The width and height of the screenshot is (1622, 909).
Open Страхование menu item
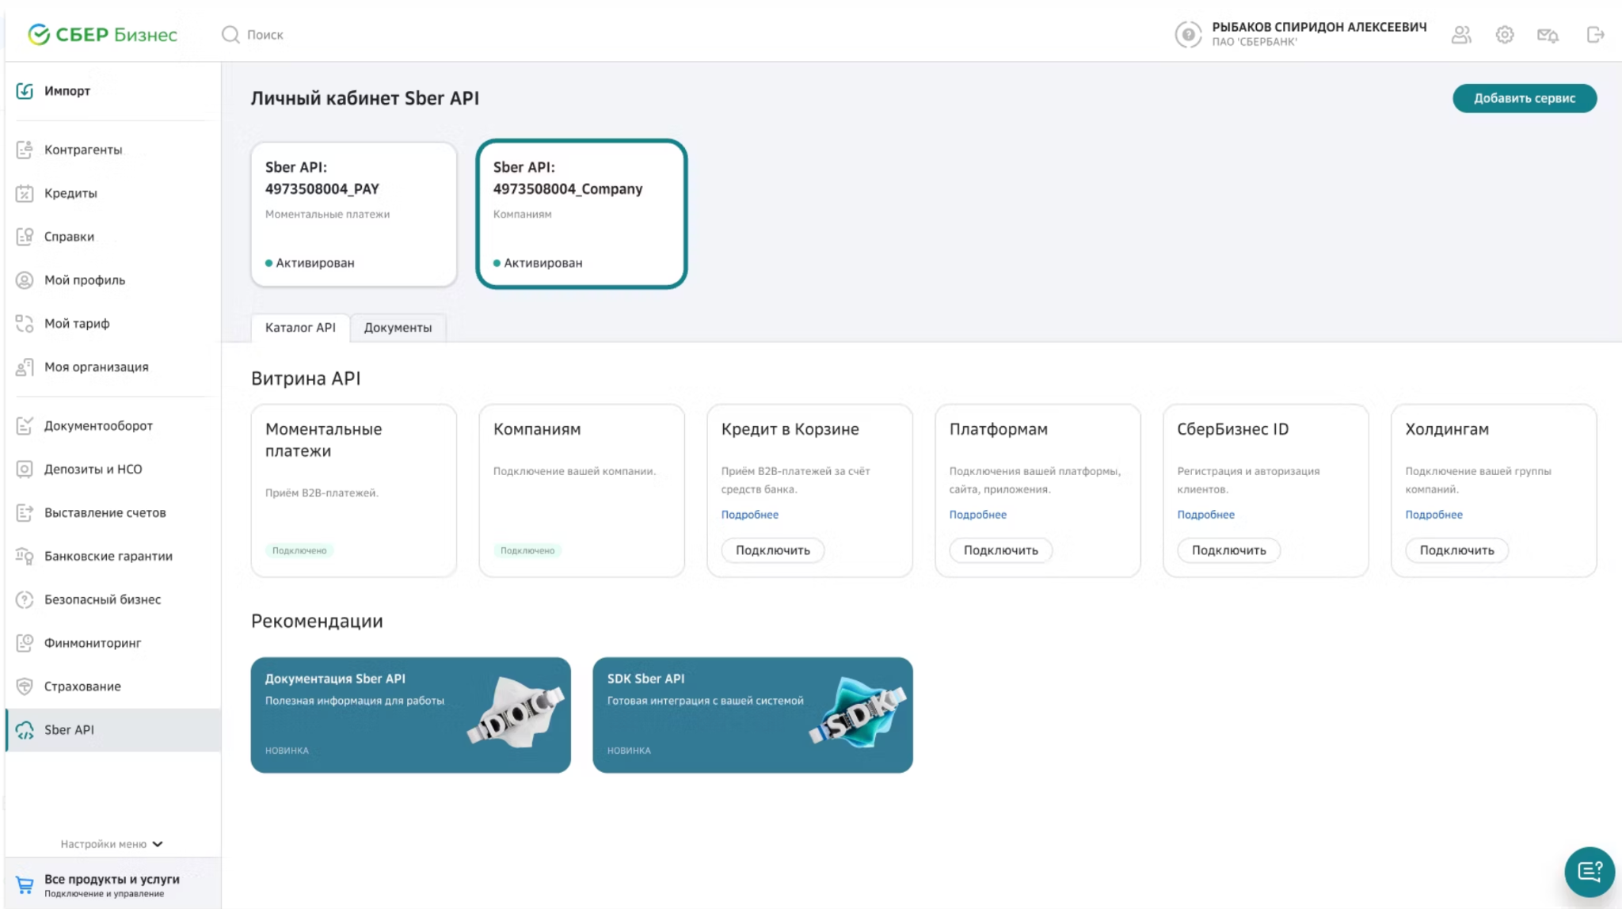click(113, 687)
